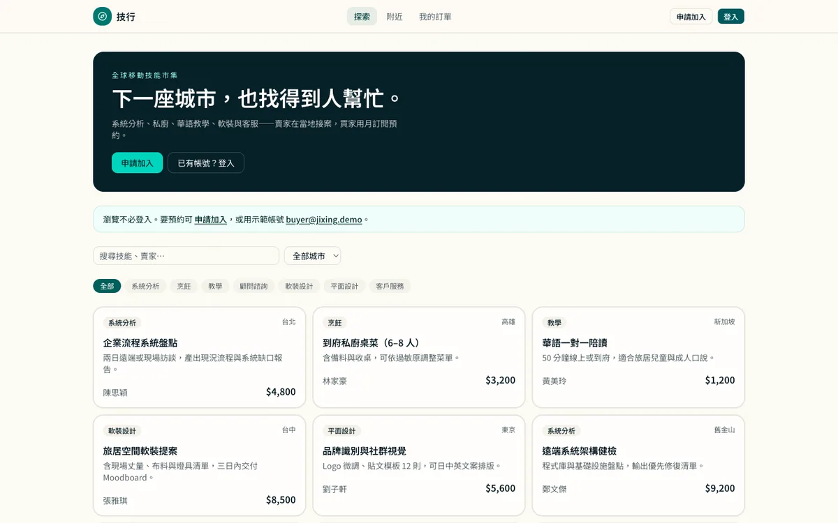This screenshot has height=523, width=838.
Task: Click the 東京 city label
Action: coord(508,430)
